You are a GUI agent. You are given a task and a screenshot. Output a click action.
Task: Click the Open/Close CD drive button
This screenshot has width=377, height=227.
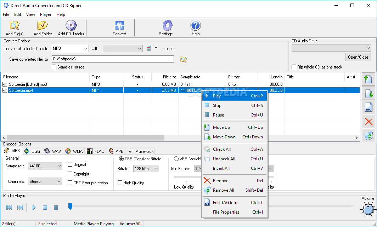tap(358, 57)
